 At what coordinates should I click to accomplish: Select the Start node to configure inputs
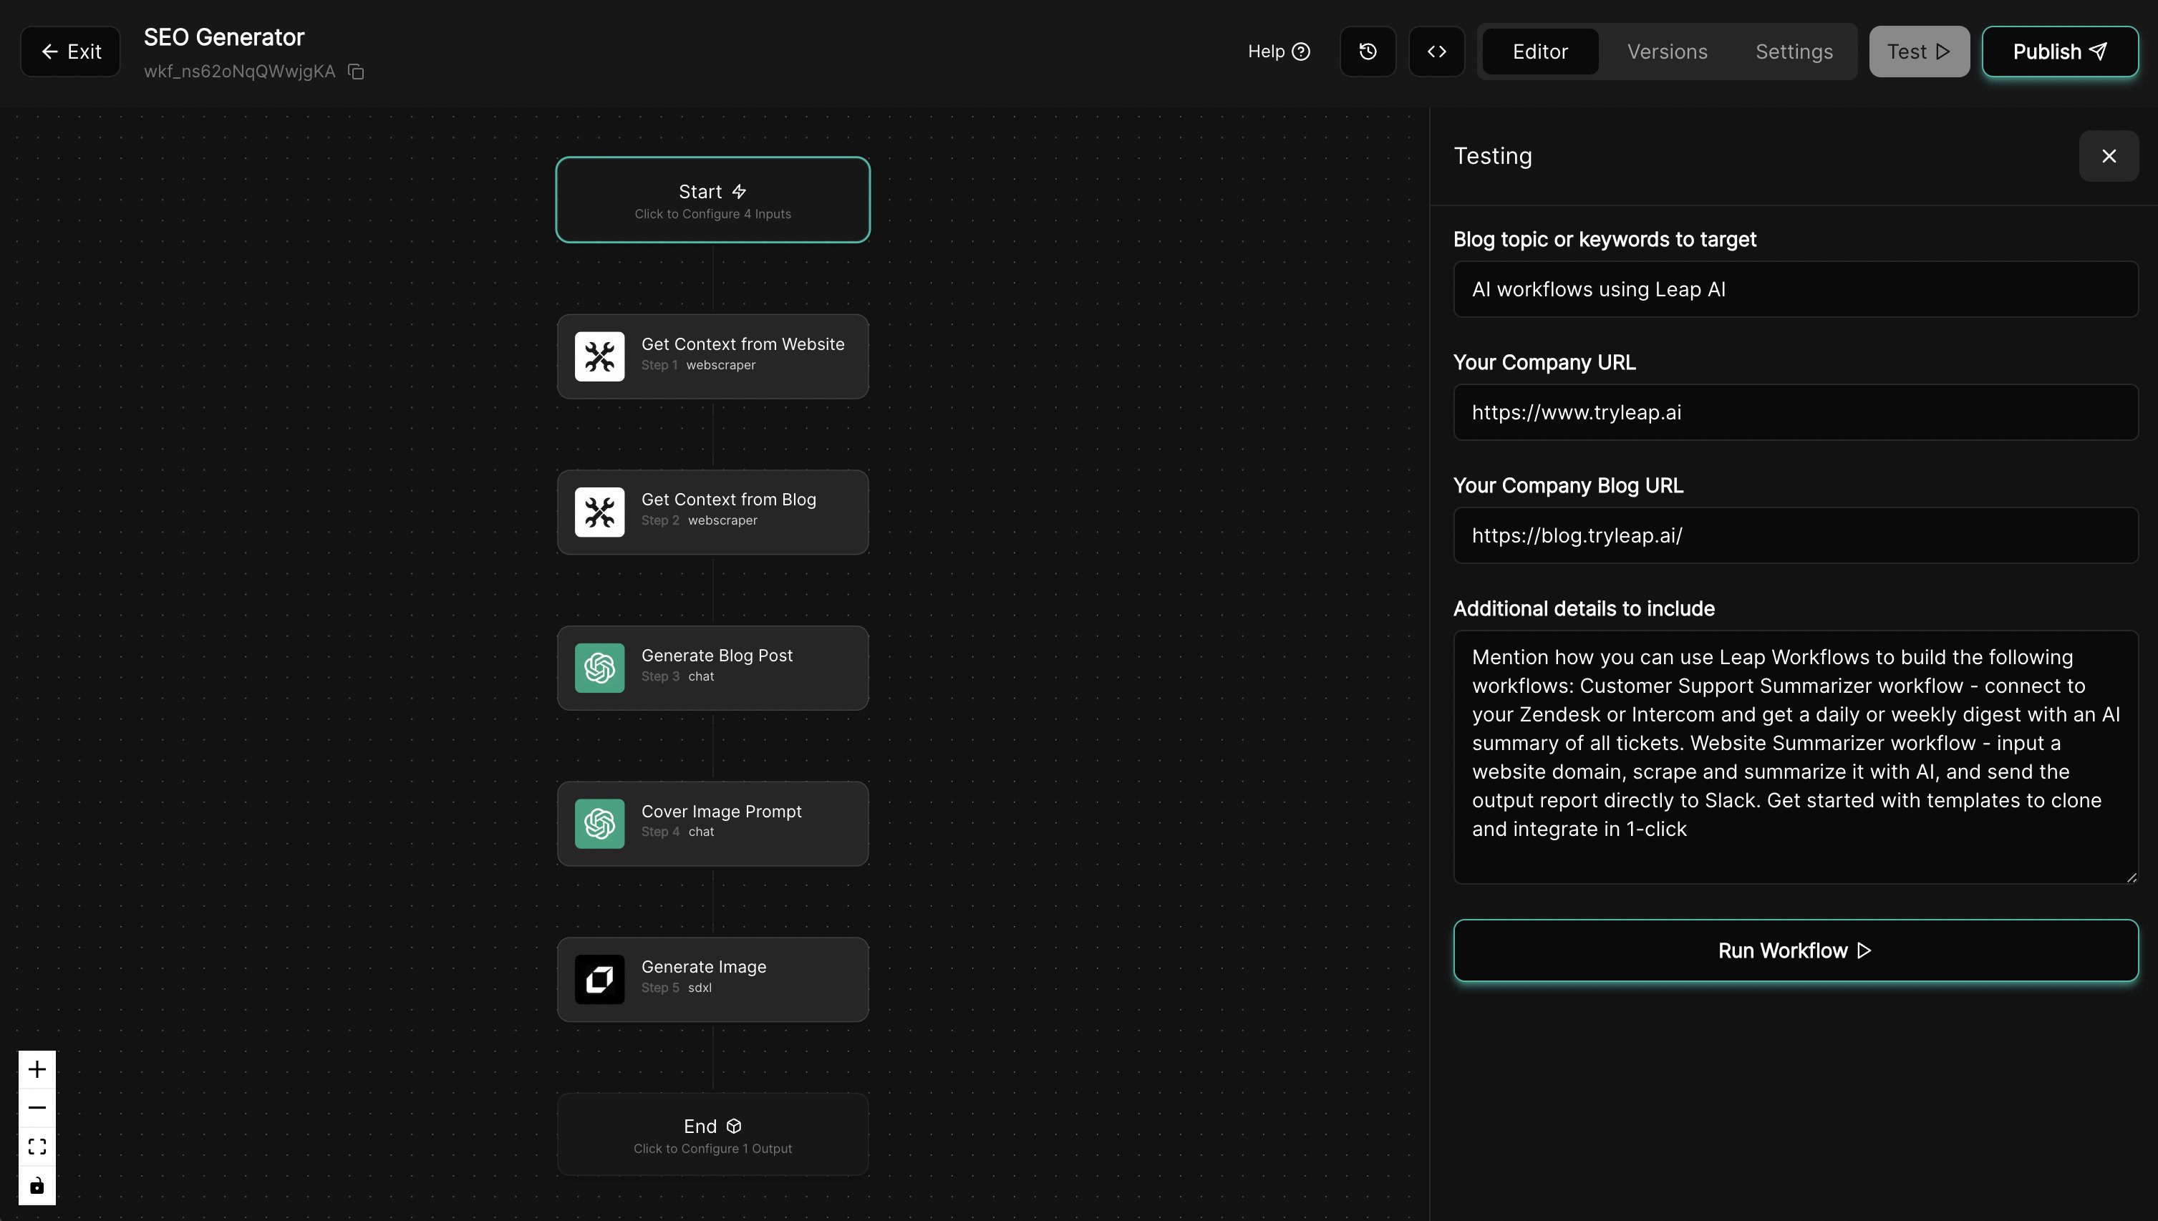tap(713, 200)
